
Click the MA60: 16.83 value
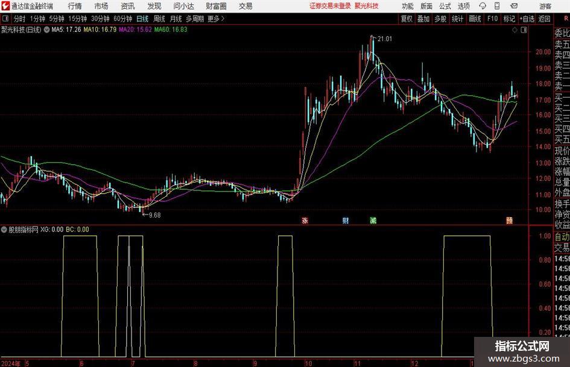point(171,30)
